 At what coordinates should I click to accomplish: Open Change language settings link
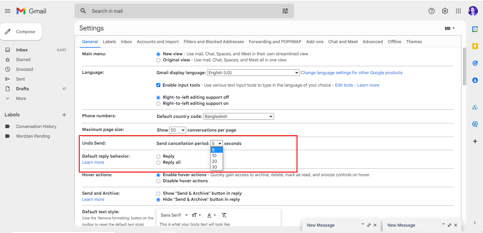(x=351, y=73)
